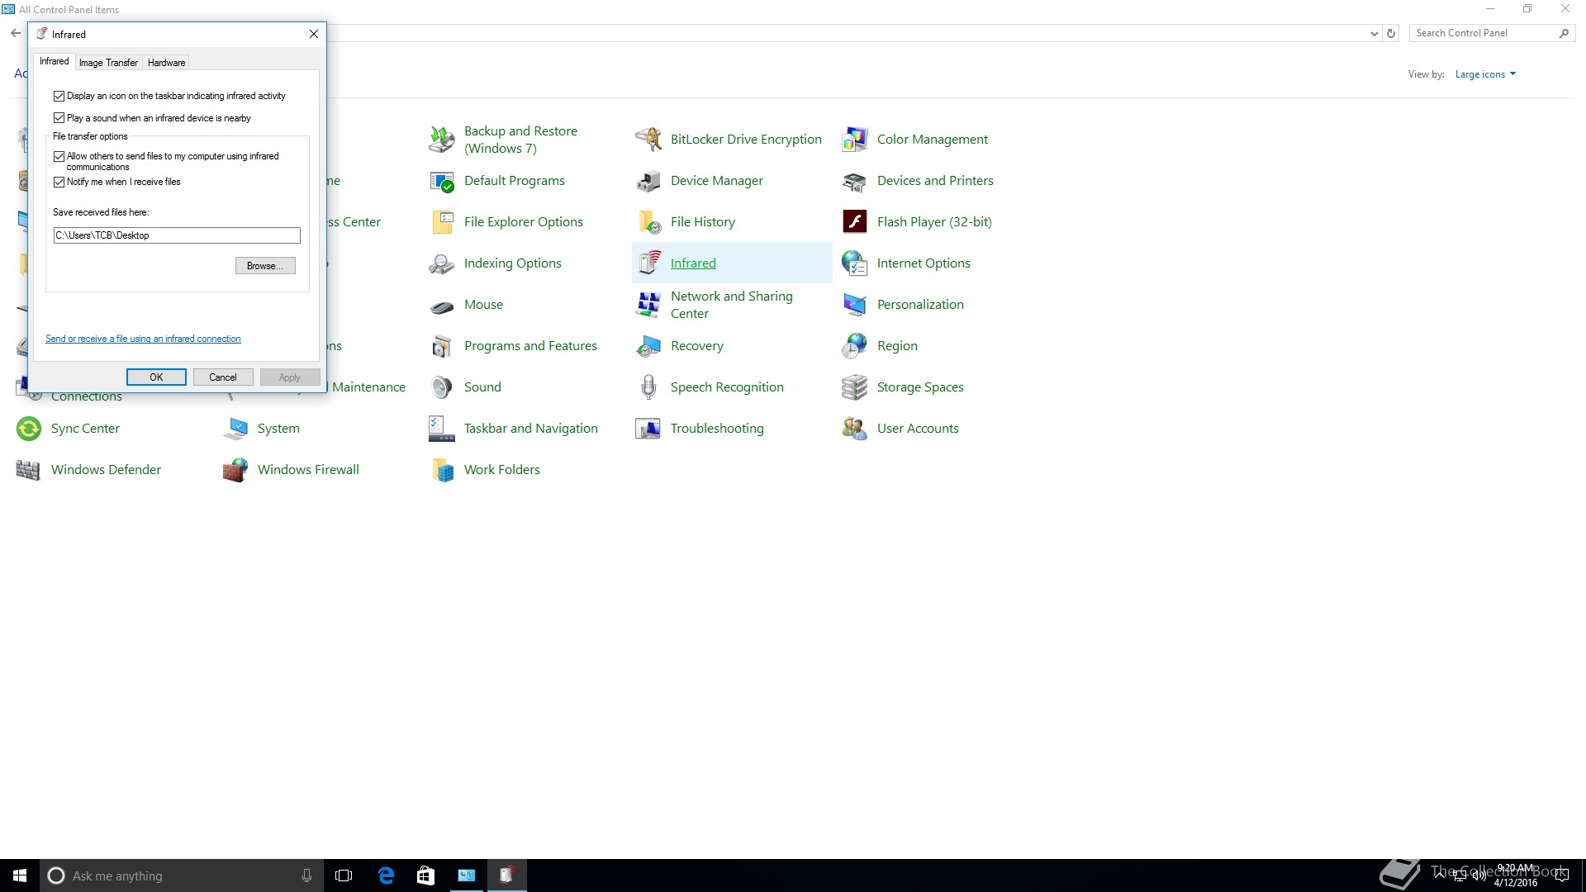The image size is (1586, 892).
Task: Click the Region icon
Action: click(x=855, y=346)
